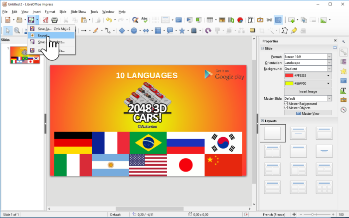Viewport: 349px width, 218px height.
Task: Select the arrow Select tool
Action: [x=8, y=30]
